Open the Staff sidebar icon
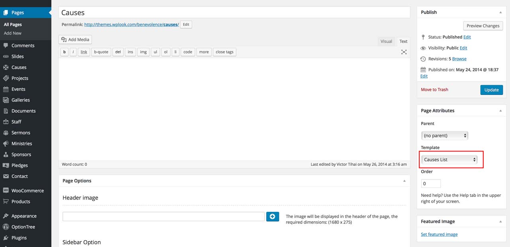The height and width of the screenshot is (247, 510). click(x=6, y=122)
